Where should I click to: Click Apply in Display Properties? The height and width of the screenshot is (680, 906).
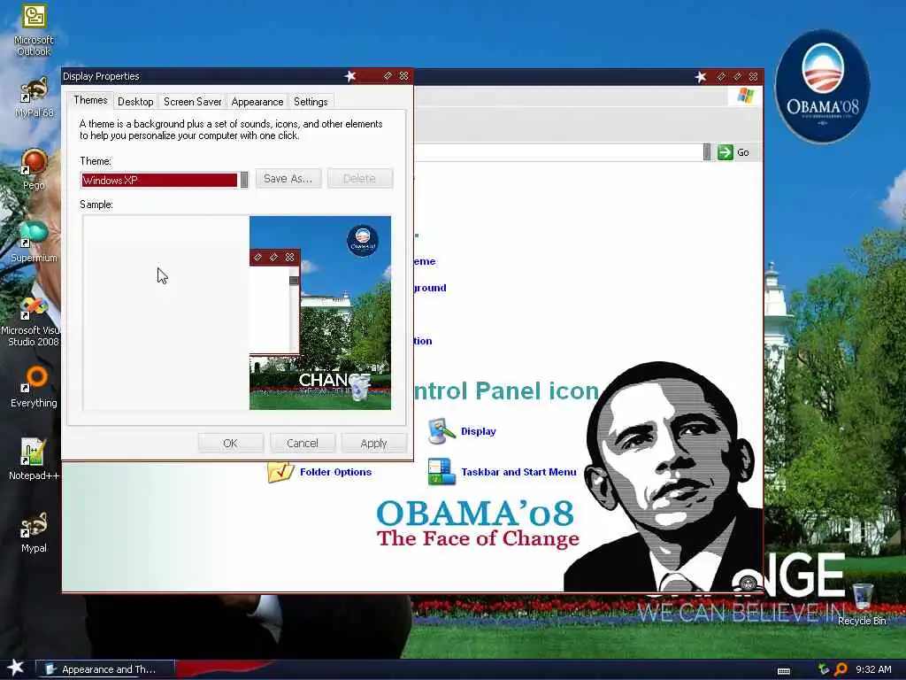[373, 443]
